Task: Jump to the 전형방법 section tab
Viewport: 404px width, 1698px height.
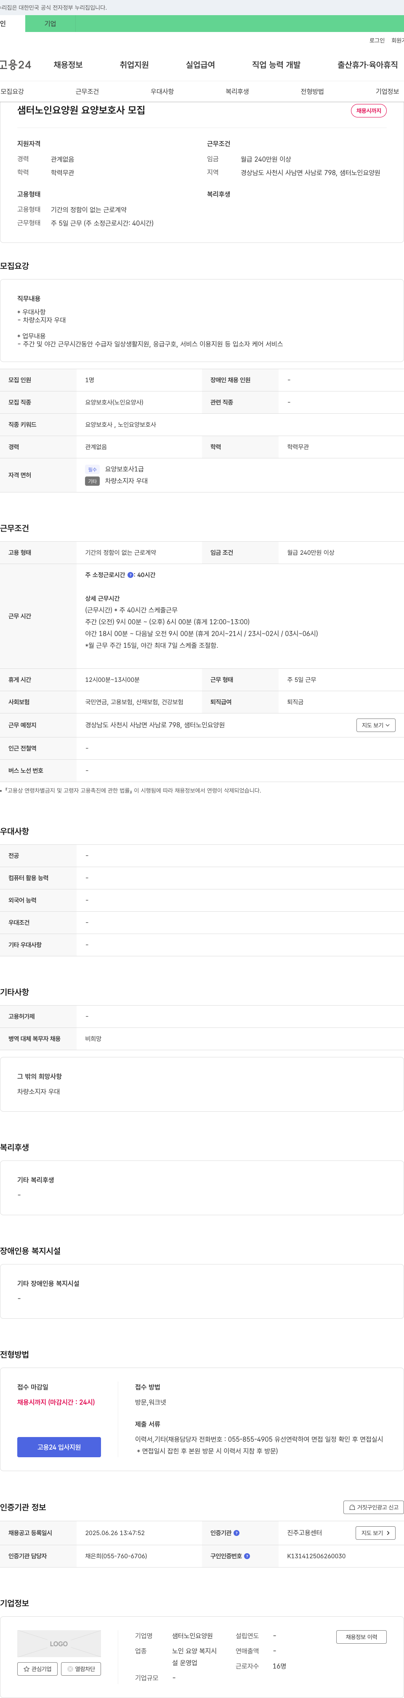Action: pyautogui.click(x=312, y=92)
